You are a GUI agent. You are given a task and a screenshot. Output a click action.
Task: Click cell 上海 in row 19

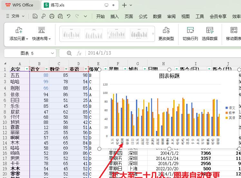138,169
